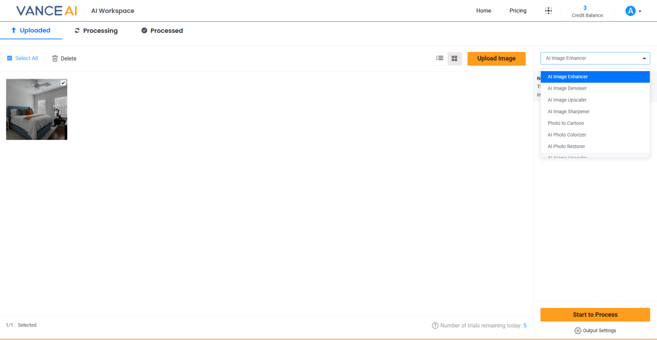The height and width of the screenshot is (340, 657).
Task: Click the trash Delete icon
Action: pyautogui.click(x=55, y=58)
